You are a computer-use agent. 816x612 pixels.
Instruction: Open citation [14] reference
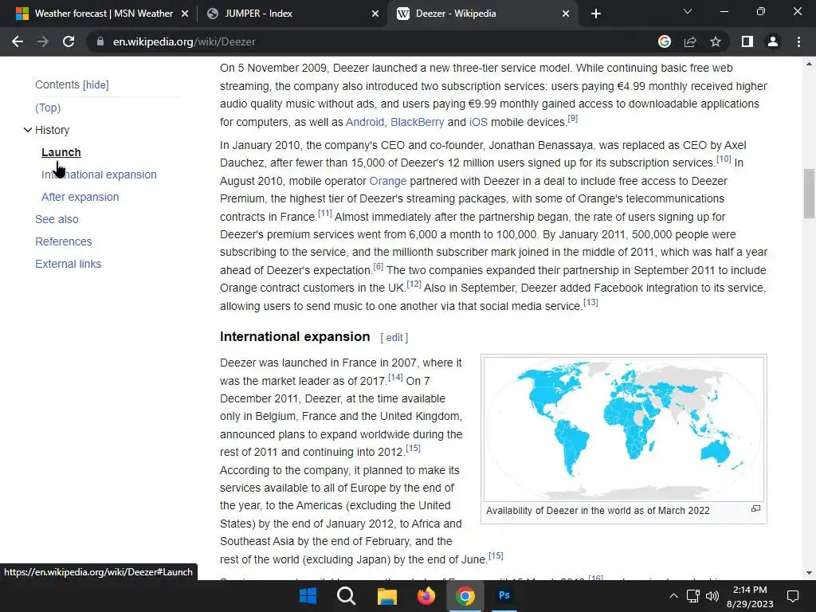click(x=395, y=377)
